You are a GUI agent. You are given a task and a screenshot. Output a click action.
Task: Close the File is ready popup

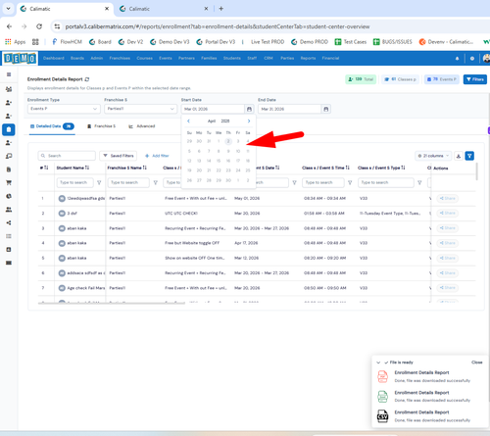[x=477, y=363]
